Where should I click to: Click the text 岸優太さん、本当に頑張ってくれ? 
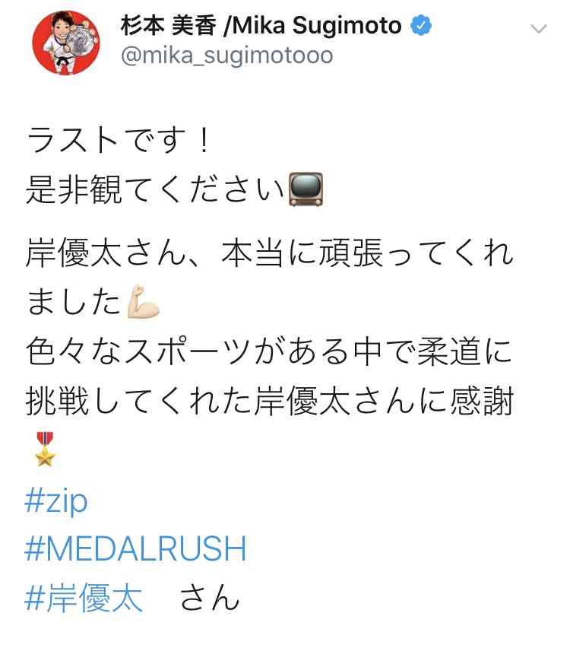point(269,253)
